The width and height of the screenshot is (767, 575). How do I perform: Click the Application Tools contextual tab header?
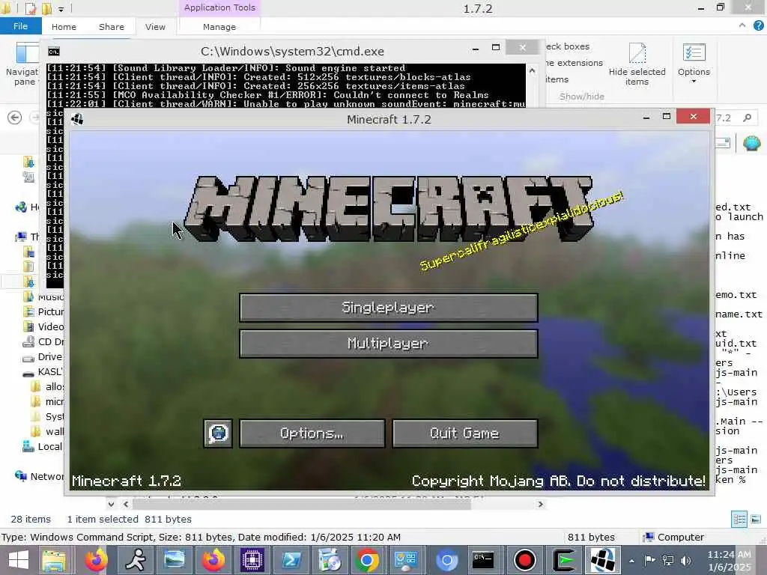pyautogui.click(x=219, y=7)
